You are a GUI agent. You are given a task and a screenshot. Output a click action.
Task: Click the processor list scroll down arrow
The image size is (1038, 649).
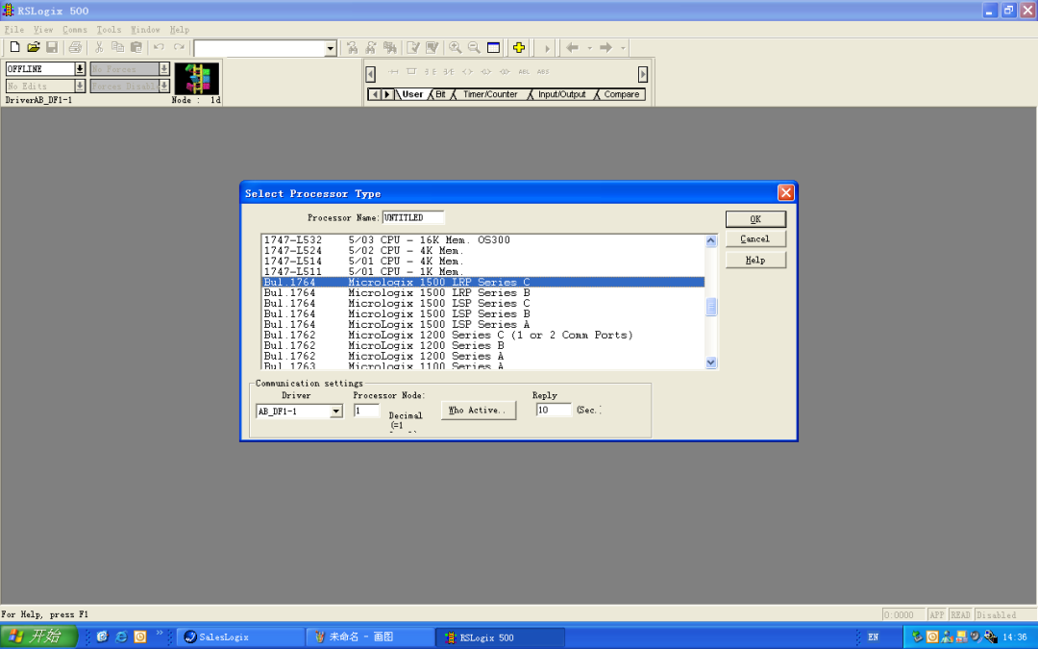click(x=711, y=362)
